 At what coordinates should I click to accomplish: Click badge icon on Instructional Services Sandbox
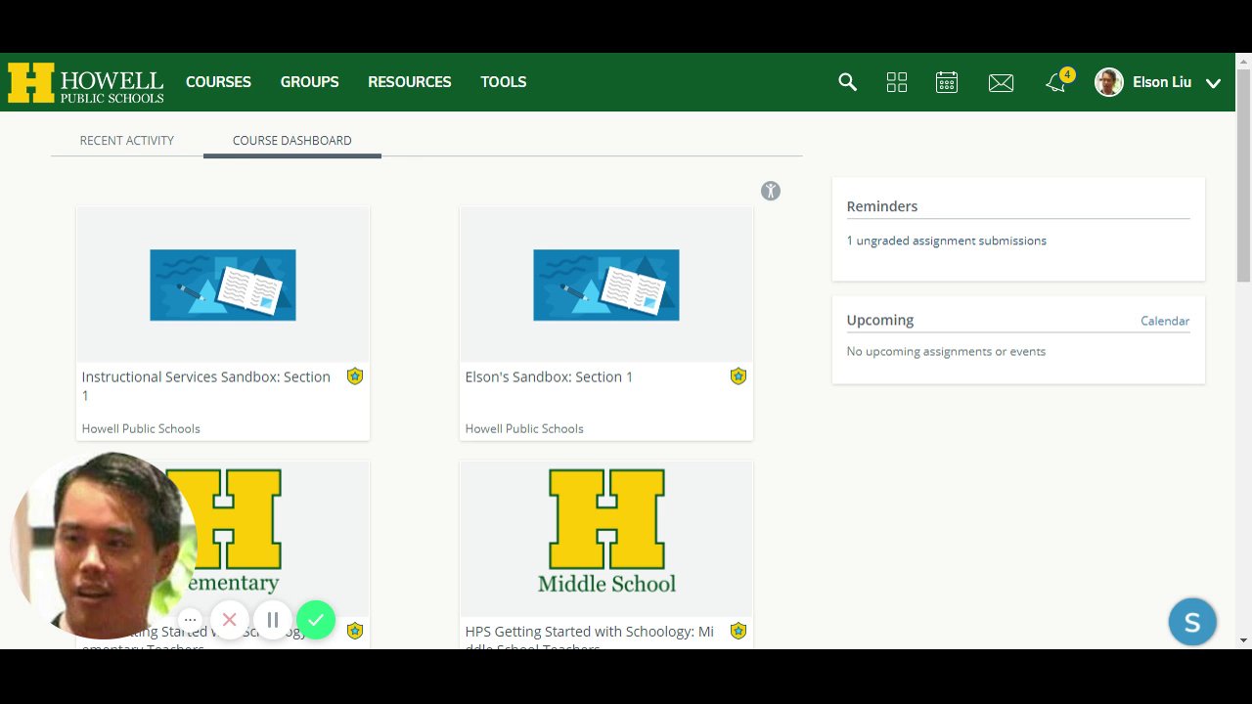(355, 376)
